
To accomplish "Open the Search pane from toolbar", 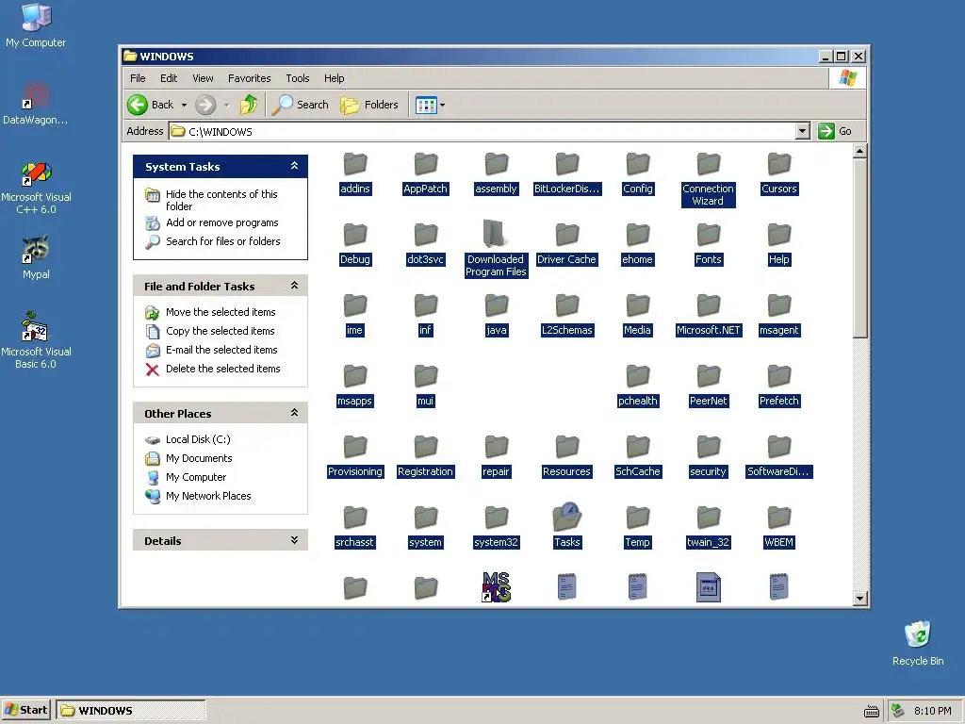I will click(x=301, y=105).
